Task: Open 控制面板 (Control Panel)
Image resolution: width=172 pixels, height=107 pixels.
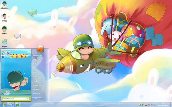Action: pos(36,81)
